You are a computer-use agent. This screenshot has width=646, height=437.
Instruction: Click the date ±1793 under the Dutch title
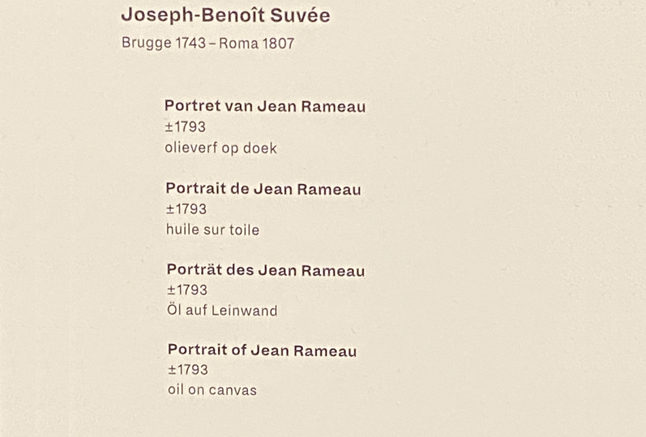[x=185, y=127]
